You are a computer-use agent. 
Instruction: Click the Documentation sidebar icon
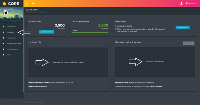coord(3,49)
